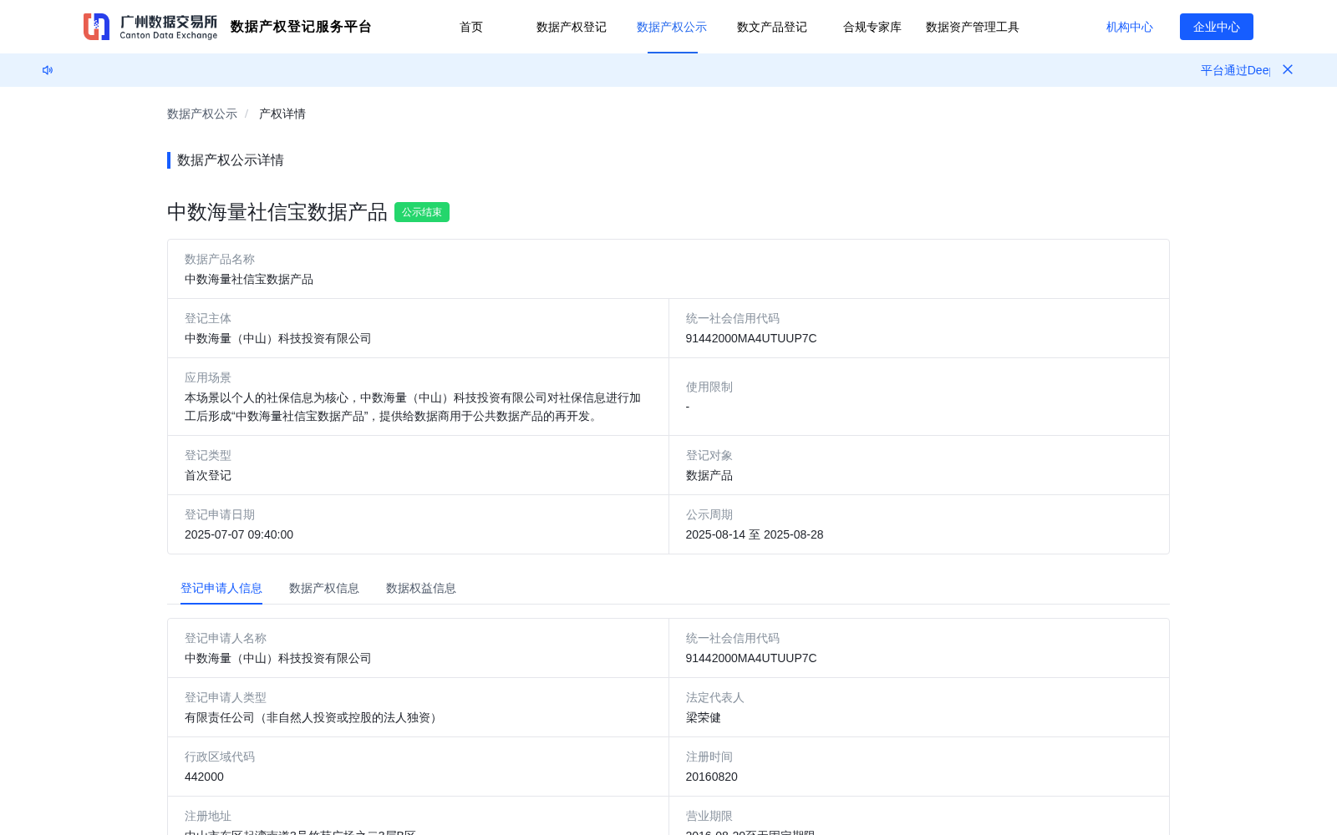Select 数据产权公示 in the navigation
The height and width of the screenshot is (835, 1337).
[x=672, y=27]
